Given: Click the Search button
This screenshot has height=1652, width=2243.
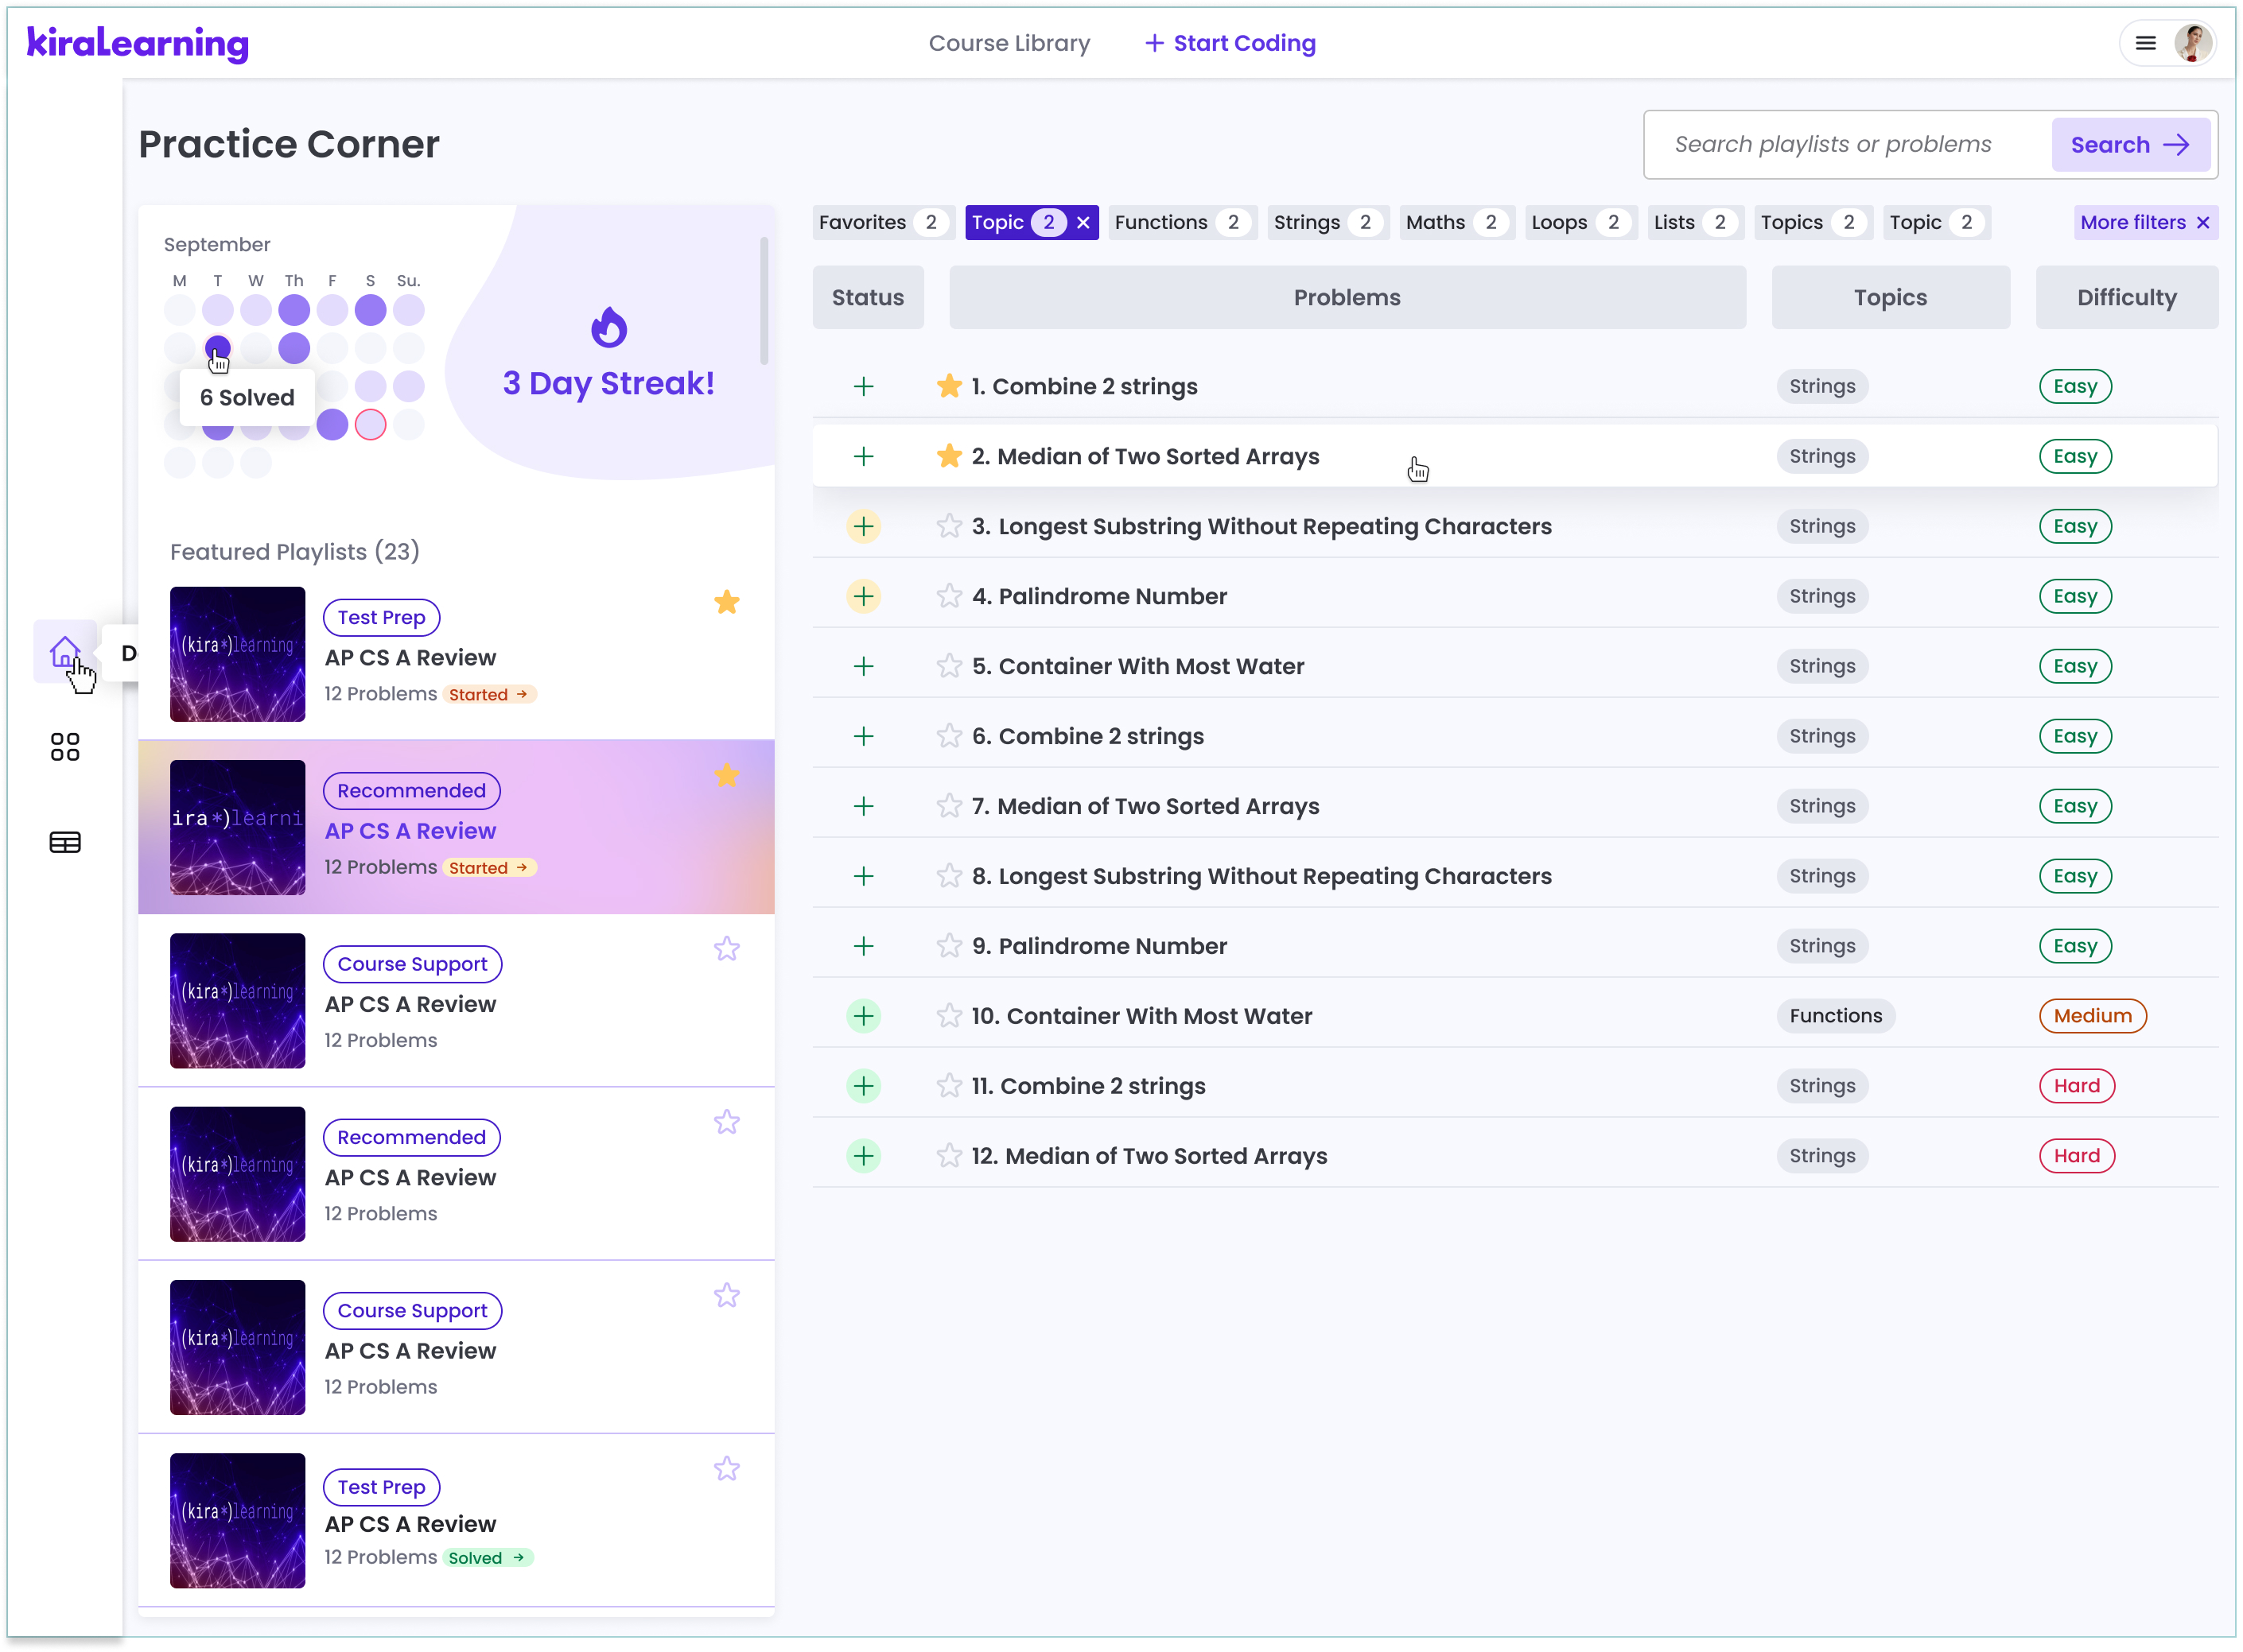Looking at the screenshot, I should (2129, 145).
